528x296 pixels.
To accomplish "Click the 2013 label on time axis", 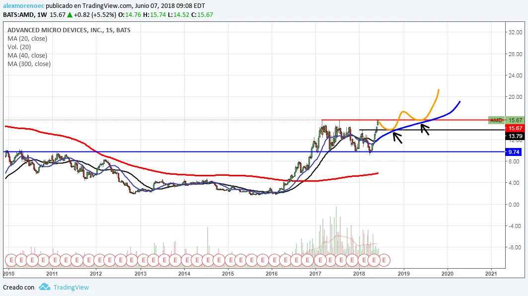I will [141, 274].
